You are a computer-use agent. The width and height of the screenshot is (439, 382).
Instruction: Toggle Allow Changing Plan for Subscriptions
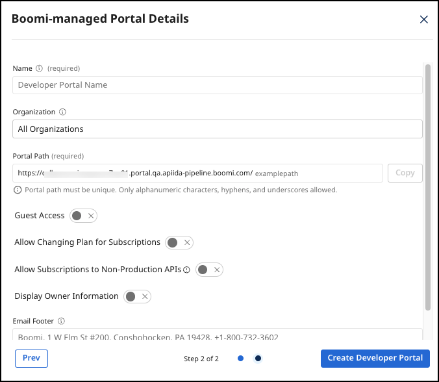(179, 242)
